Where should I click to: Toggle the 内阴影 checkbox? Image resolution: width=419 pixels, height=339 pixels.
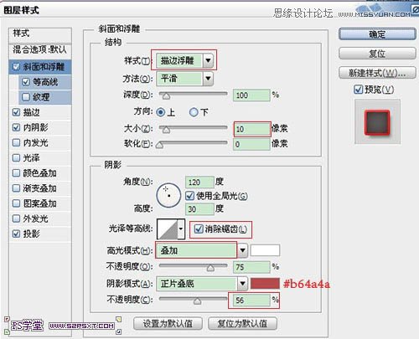(x=16, y=127)
